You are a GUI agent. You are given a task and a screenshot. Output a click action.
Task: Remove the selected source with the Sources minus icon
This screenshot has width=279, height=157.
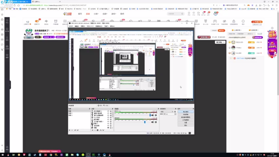click(x=95, y=130)
